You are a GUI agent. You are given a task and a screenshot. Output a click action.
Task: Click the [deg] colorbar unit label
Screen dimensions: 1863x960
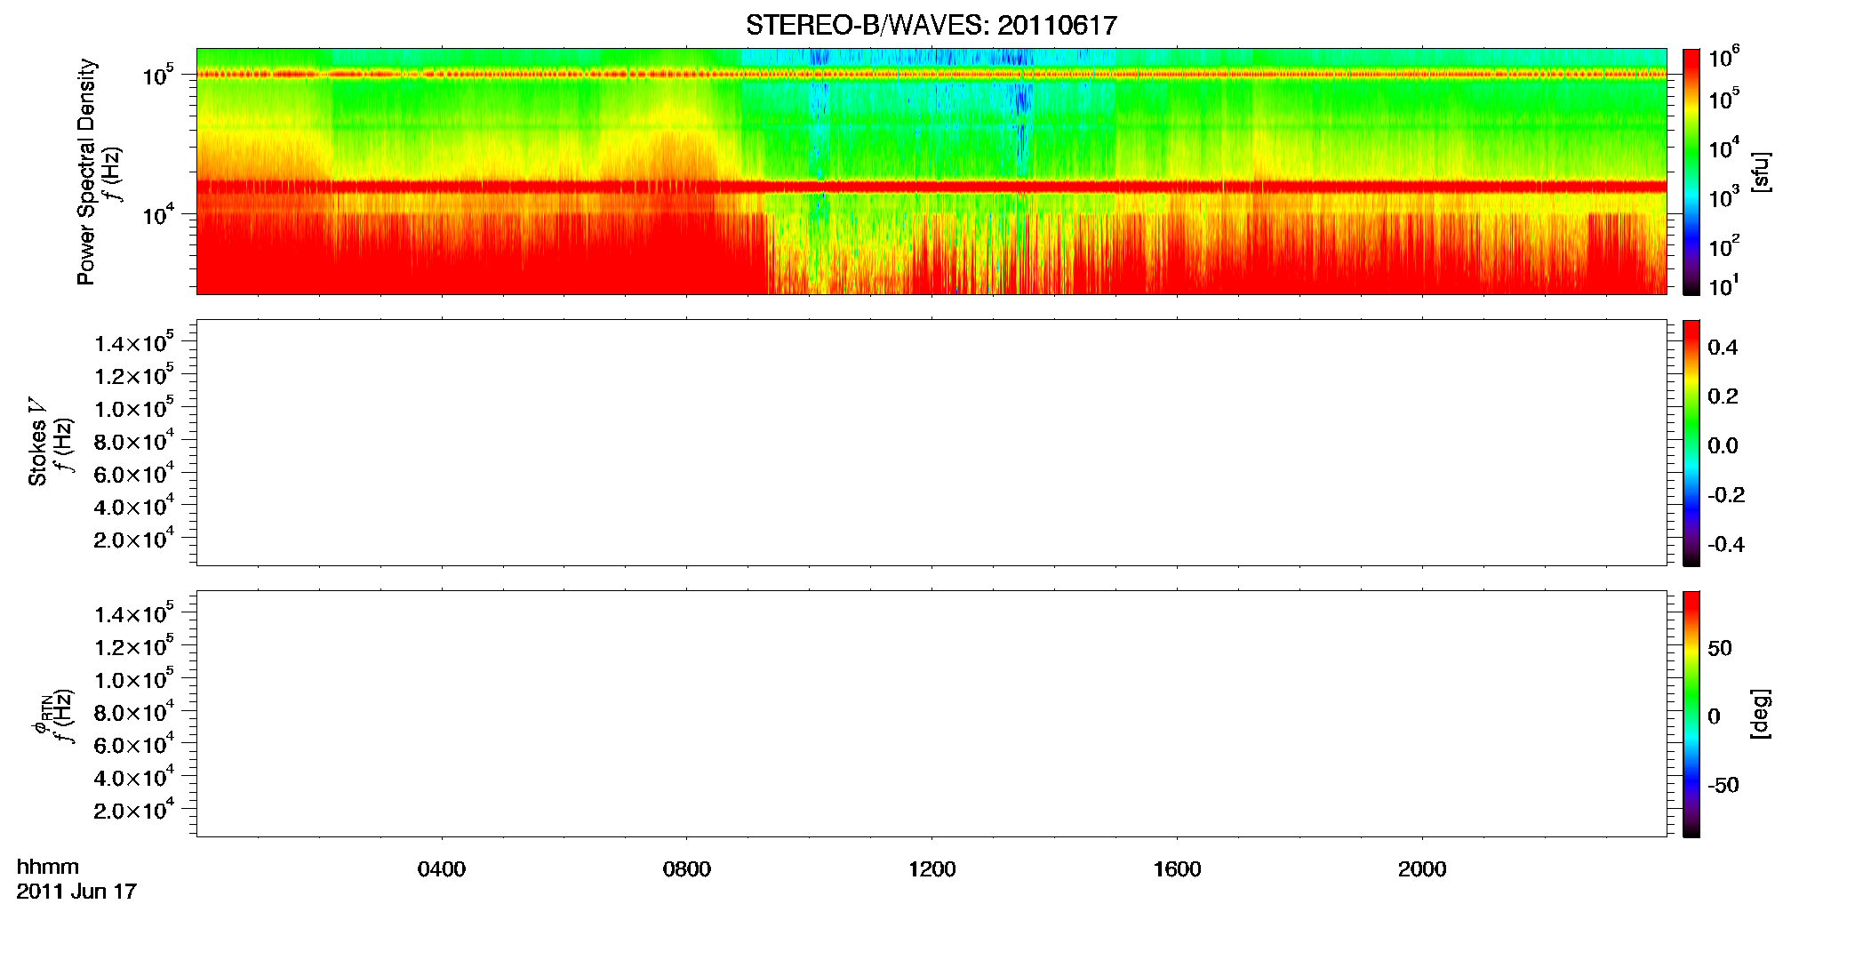pos(1761,714)
